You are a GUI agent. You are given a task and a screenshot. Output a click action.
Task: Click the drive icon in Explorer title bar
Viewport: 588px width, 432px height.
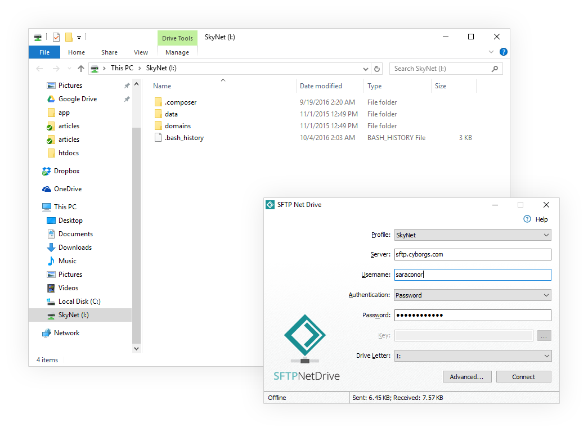[38, 37]
